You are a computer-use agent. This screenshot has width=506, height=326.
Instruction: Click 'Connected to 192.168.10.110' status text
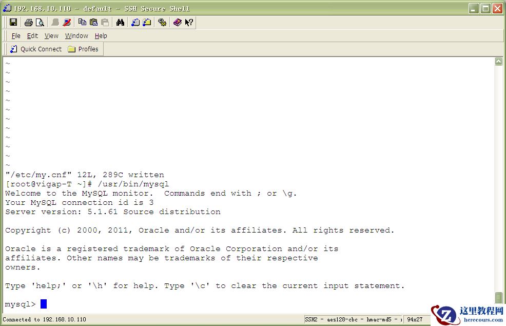(x=45, y=319)
